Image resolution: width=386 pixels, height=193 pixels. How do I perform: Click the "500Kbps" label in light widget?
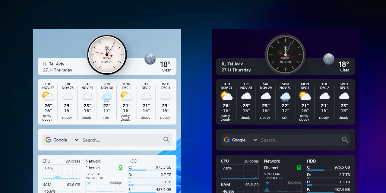point(116,183)
